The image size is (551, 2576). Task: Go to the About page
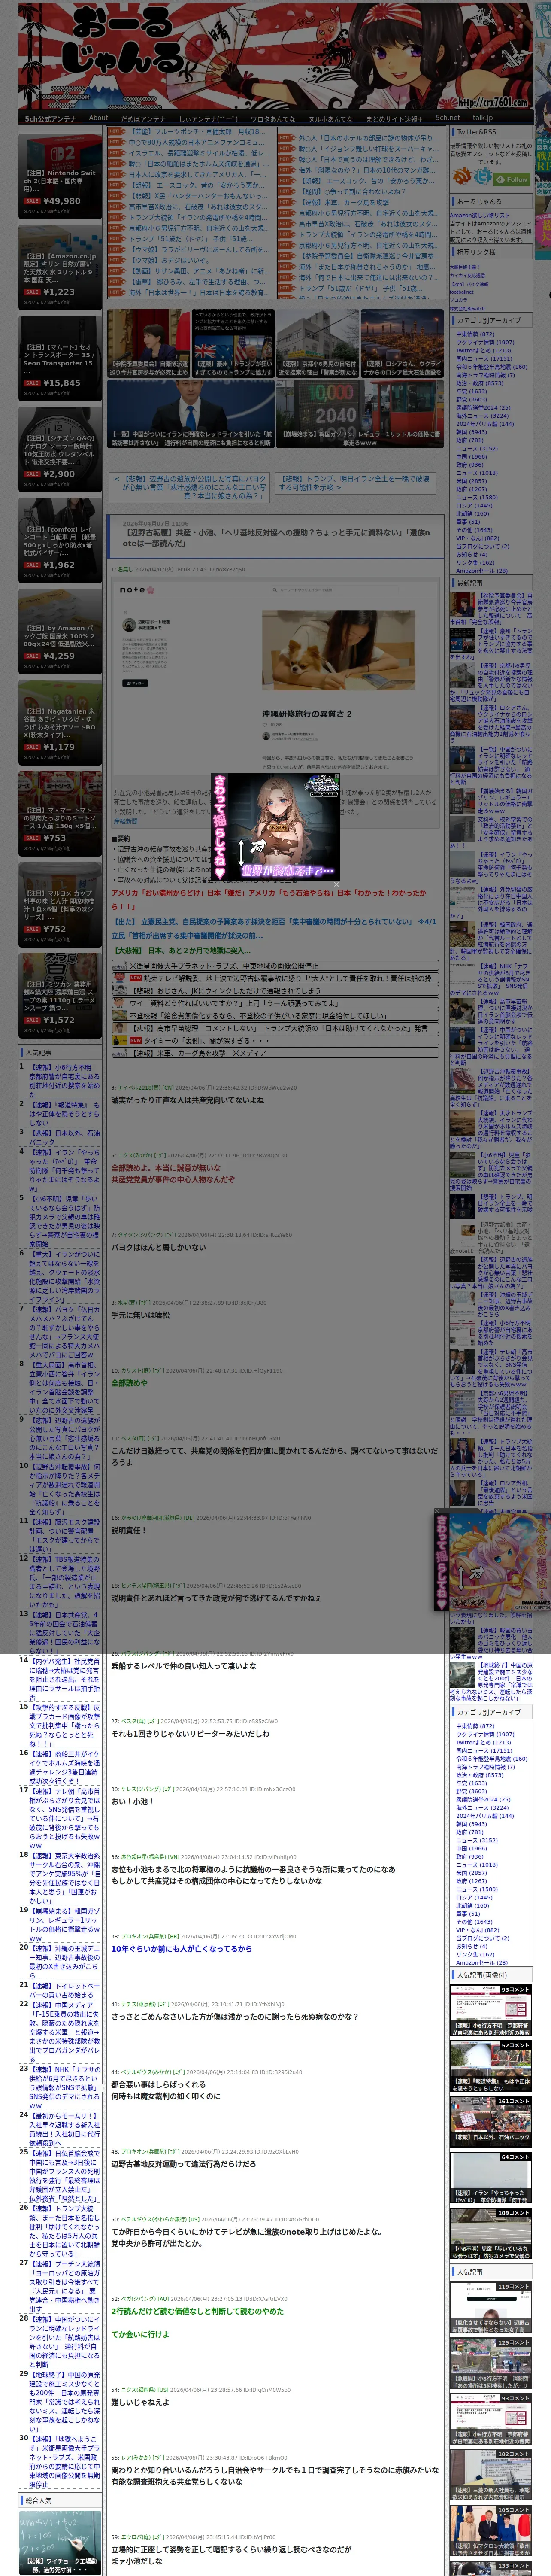98,118
